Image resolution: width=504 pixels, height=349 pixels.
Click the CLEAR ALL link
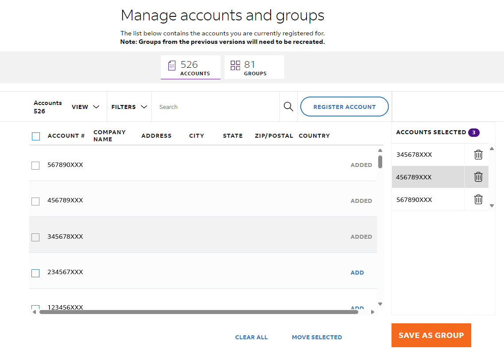click(252, 337)
